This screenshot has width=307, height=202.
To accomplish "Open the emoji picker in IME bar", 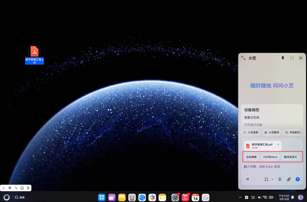I will [22, 188].
